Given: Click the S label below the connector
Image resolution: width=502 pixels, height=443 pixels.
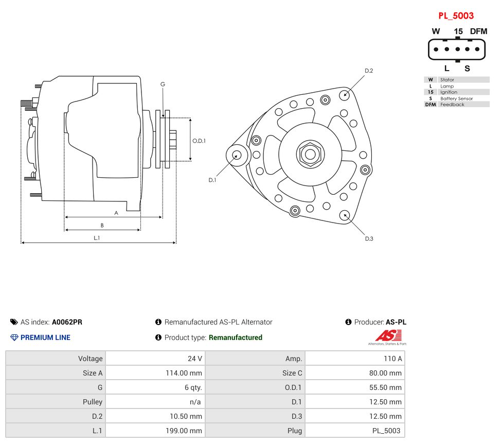Looking at the screenshot, I should click(467, 69).
